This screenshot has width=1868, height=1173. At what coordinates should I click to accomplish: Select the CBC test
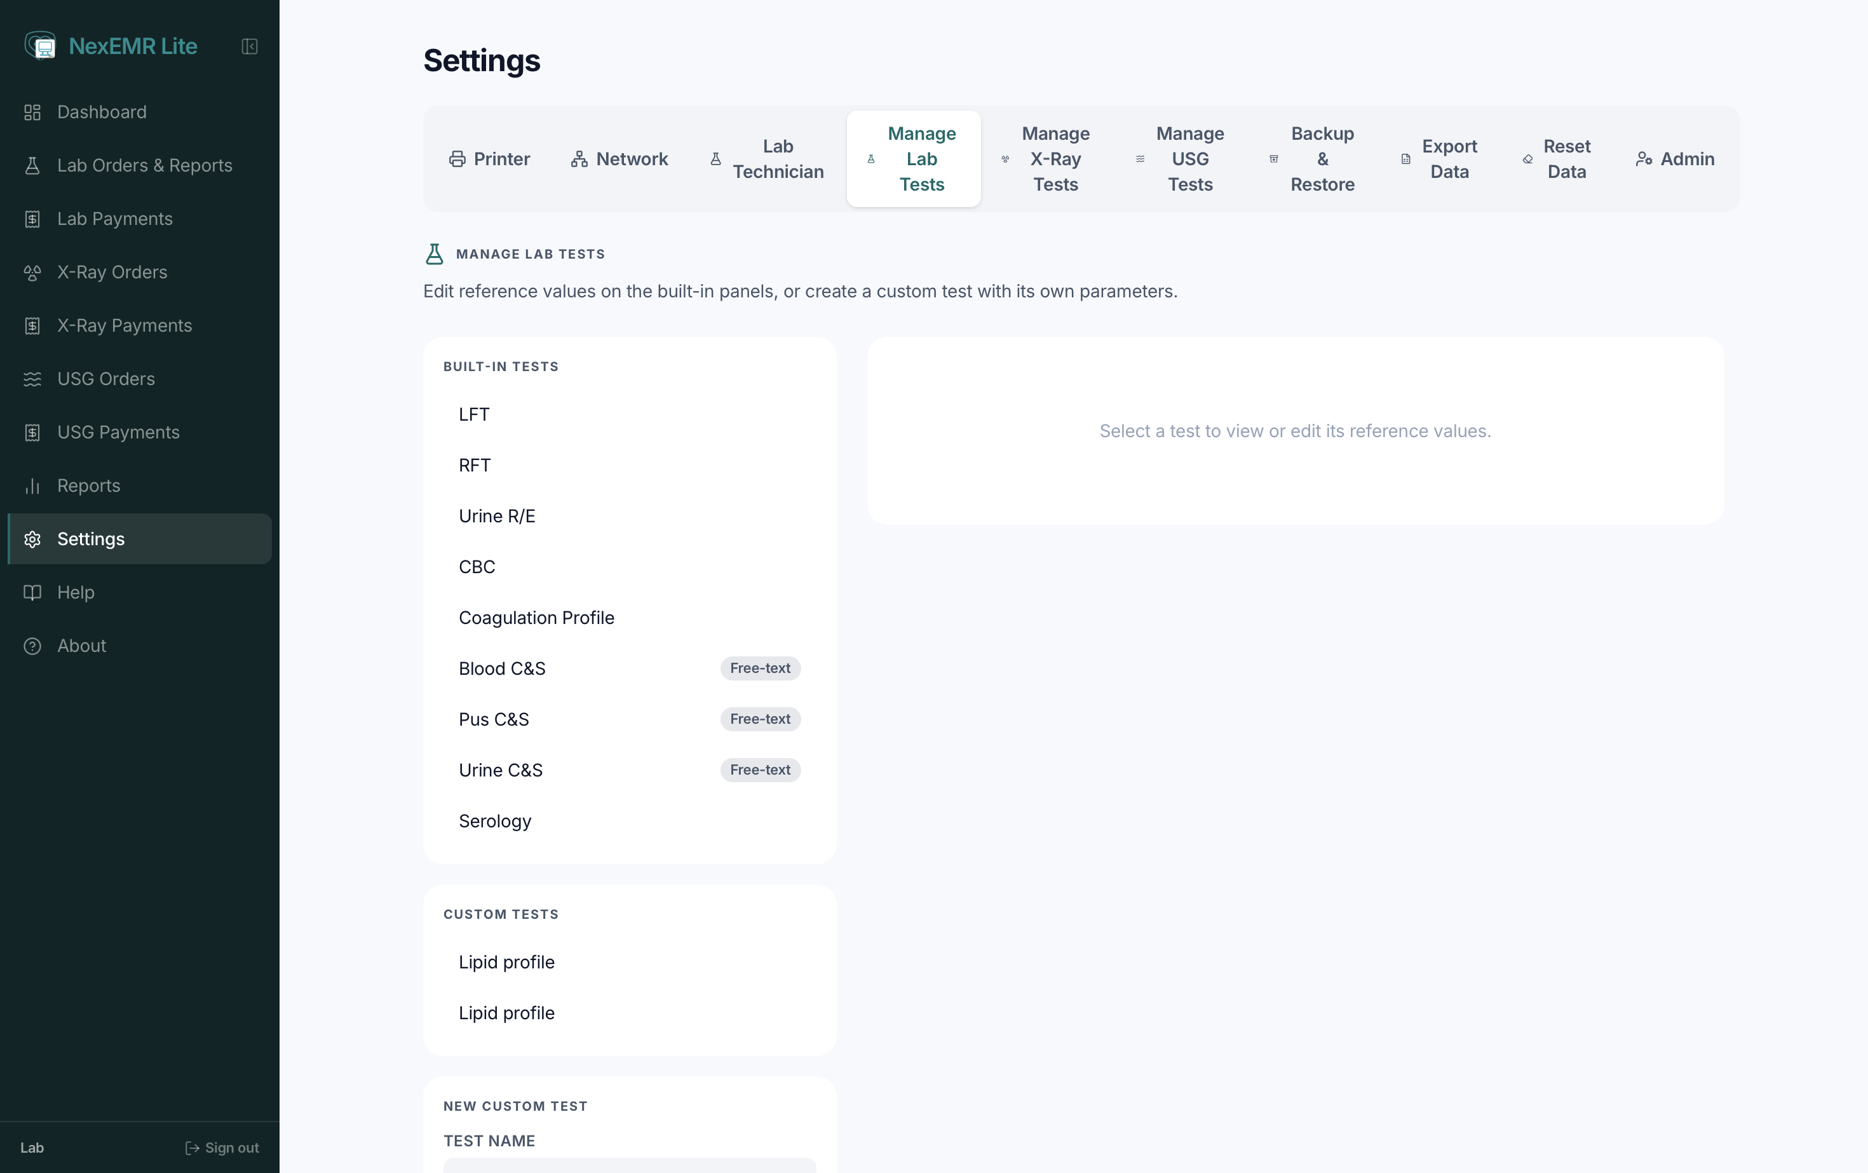630,567
